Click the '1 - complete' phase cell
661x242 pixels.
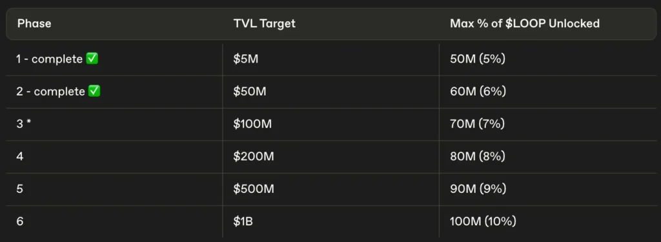(x=114, y=59)
